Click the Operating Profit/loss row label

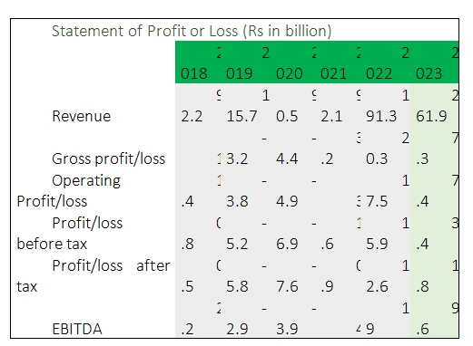(x=68, y=191)
